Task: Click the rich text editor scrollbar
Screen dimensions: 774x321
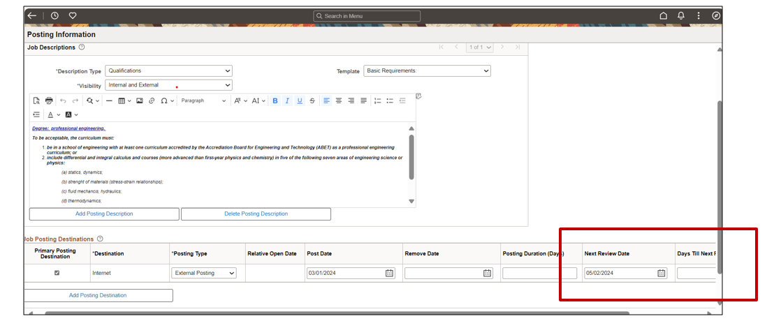Action: (411, 157)
